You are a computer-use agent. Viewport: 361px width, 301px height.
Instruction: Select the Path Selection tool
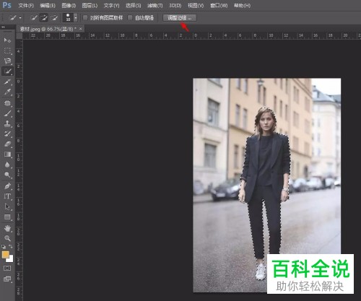(x=7, y=206)
